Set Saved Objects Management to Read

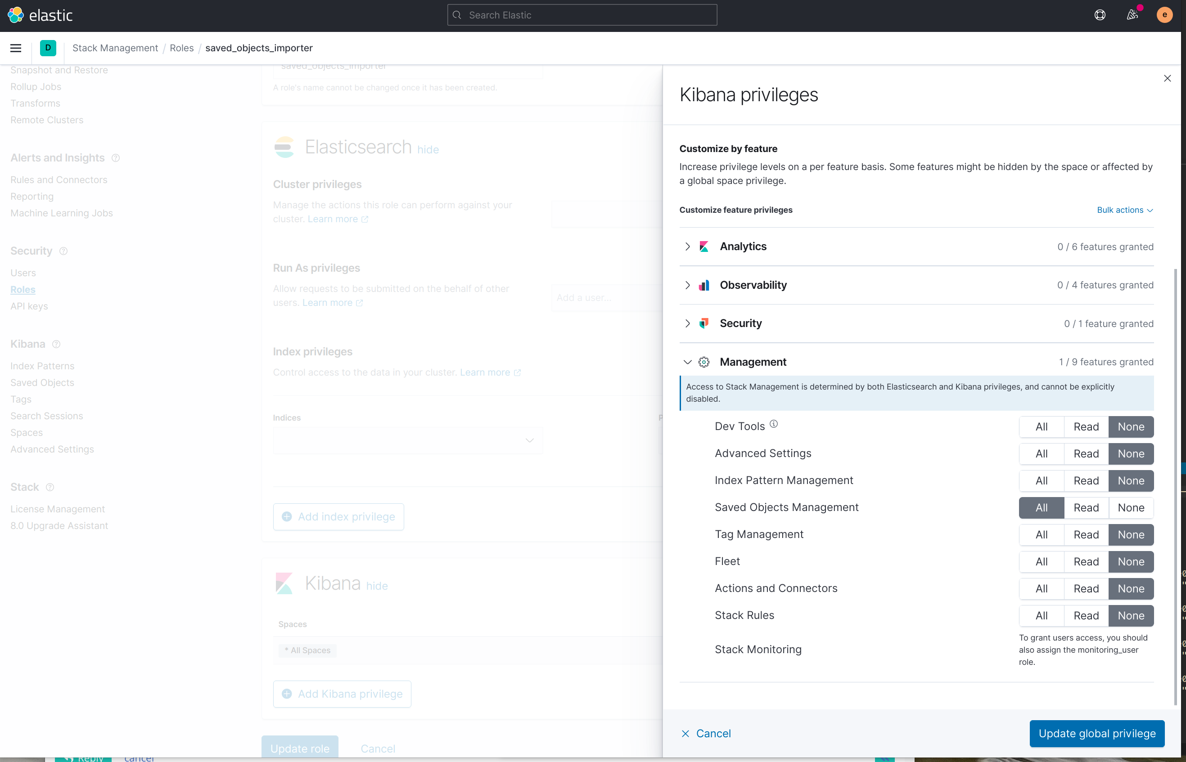(x=1086, y=508)
